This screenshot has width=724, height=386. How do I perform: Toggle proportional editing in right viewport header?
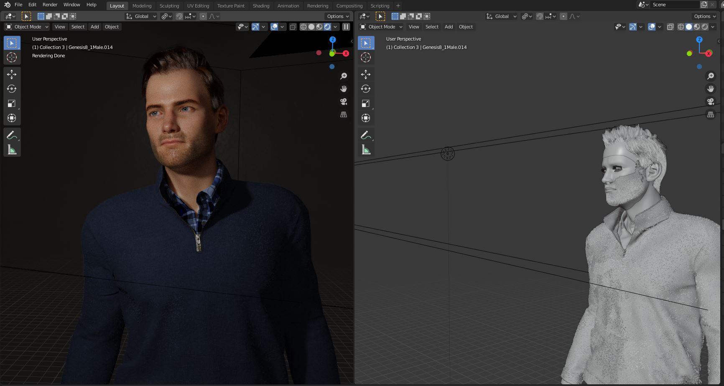(x=563, y=16)
